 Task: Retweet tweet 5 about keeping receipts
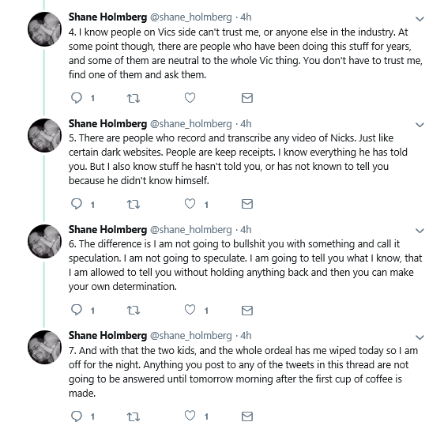(x=133, y=204)
